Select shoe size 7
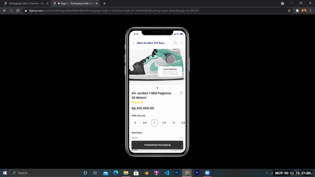315x177 pixels. tap(155, 122)
